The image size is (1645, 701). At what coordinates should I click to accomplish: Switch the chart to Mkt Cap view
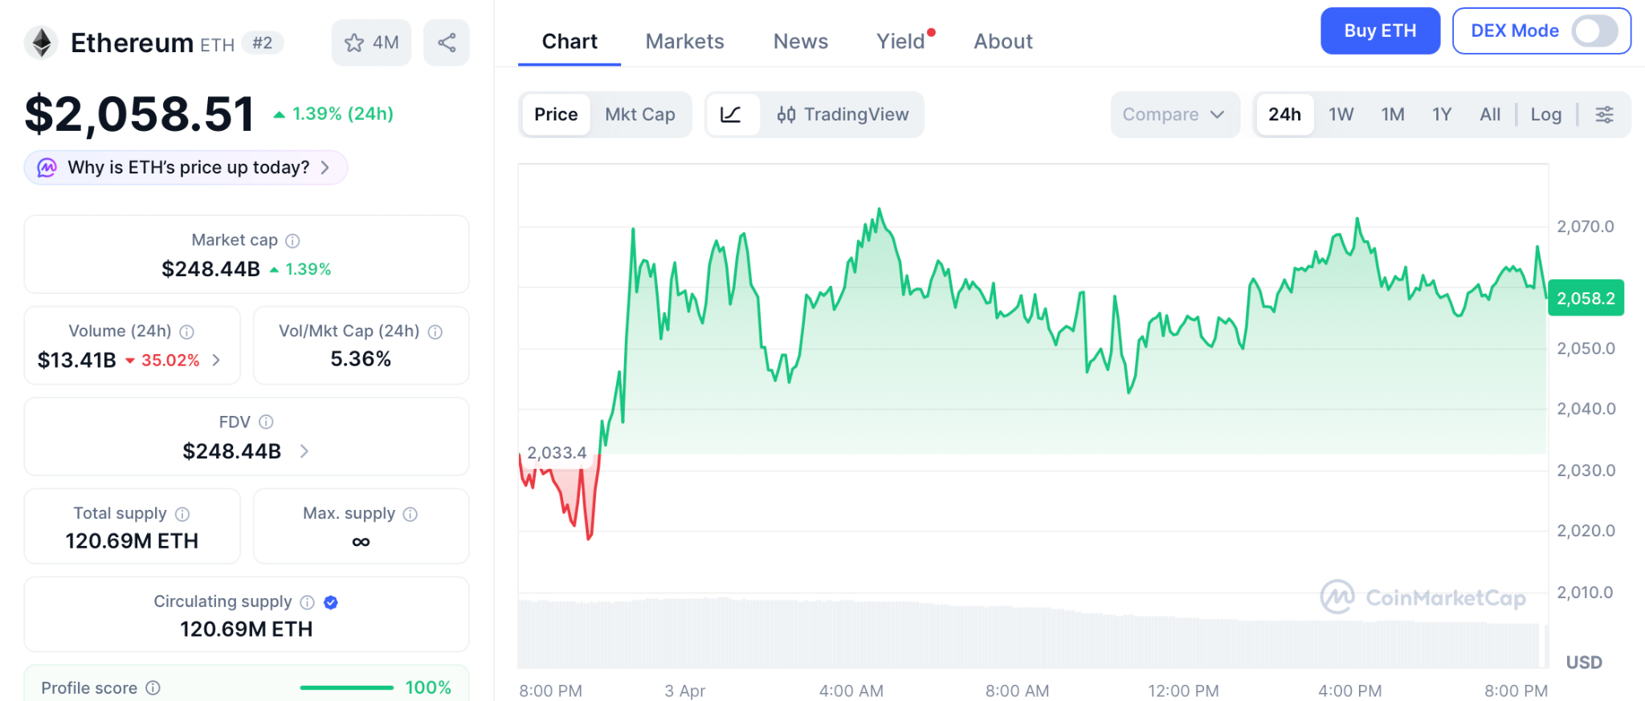[x=640, y=115]
